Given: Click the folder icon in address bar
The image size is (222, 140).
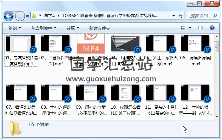Looking at the screenshot, I should click(34, 16).
